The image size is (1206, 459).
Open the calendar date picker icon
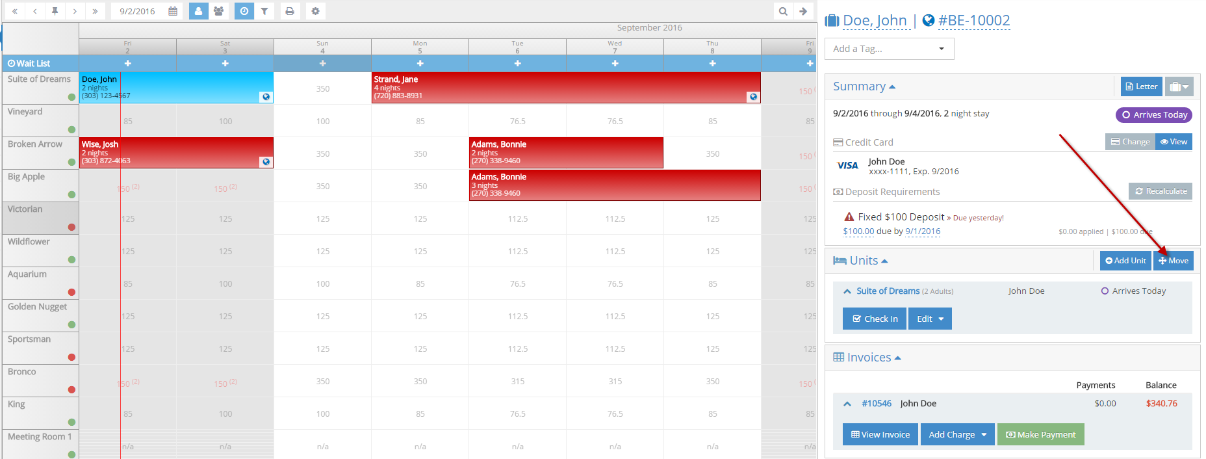coord(173,11)
